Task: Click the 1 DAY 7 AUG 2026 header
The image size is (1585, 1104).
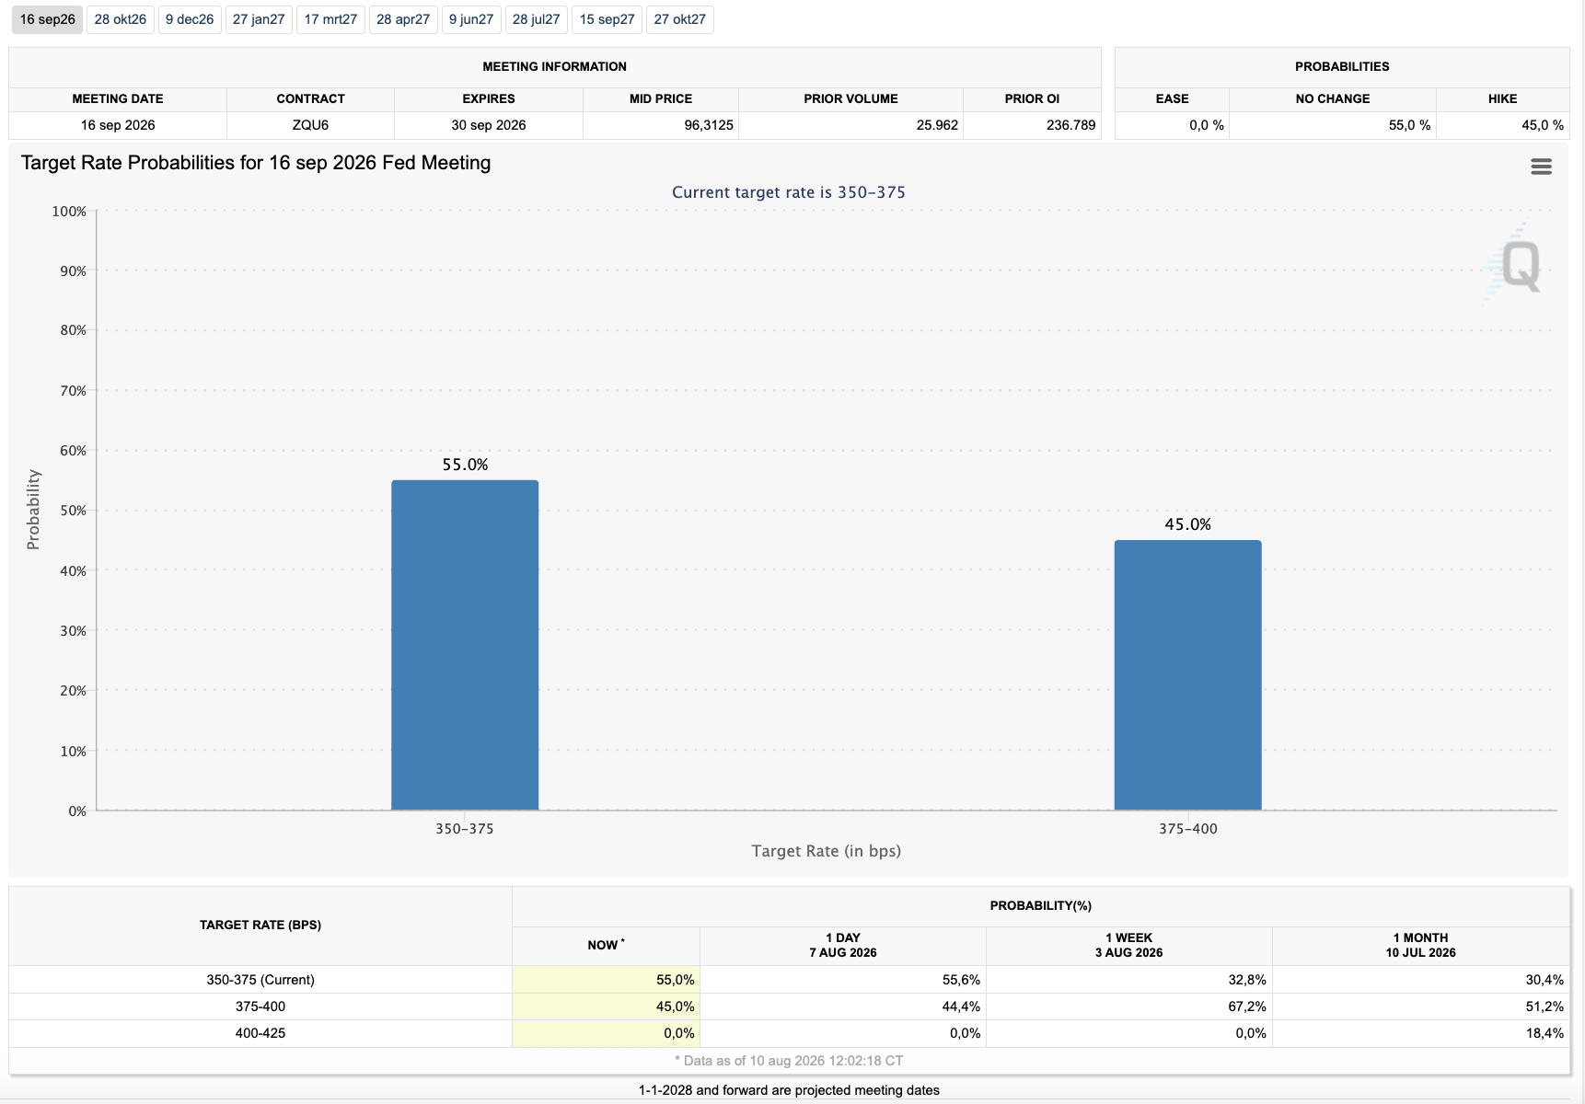Action: click(843, 945)
